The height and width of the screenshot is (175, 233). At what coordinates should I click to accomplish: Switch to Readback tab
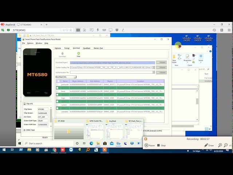click(87, 48)
